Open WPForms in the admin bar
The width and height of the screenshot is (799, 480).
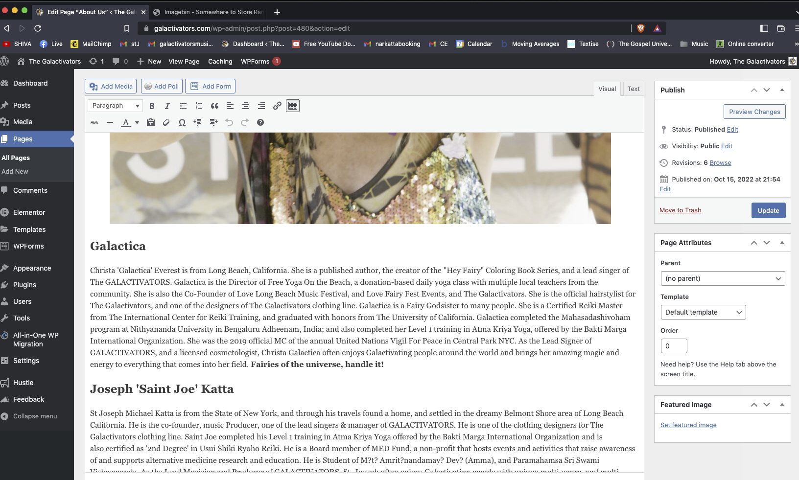click(x=260, y=61)
